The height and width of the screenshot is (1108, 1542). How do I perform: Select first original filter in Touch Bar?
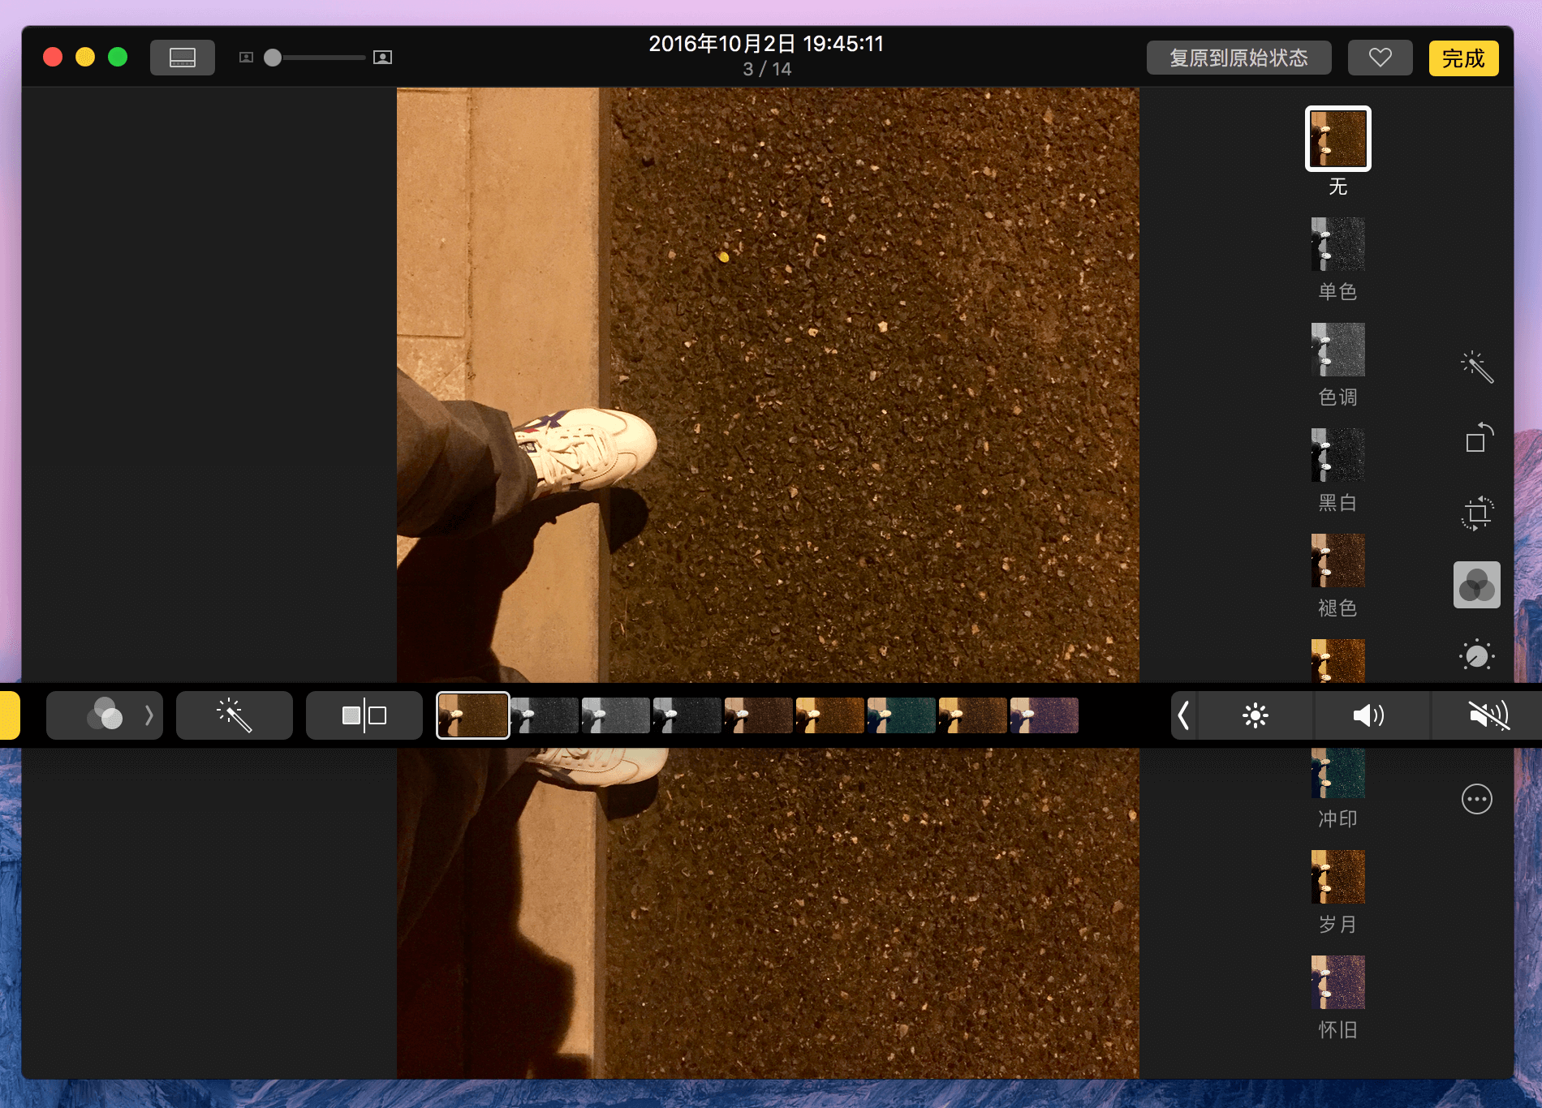click(473, 715)
